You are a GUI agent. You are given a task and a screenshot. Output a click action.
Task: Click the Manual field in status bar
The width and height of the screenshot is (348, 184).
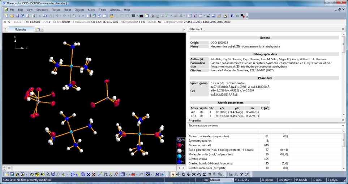[x=221, y=180]
